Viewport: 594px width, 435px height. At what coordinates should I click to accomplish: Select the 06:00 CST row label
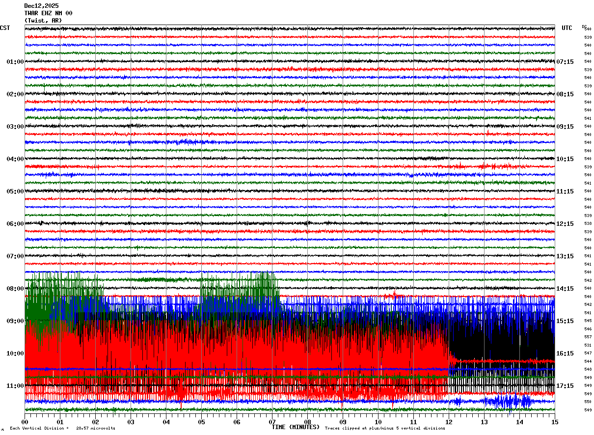pyautogui.click(x=15, y=224)
